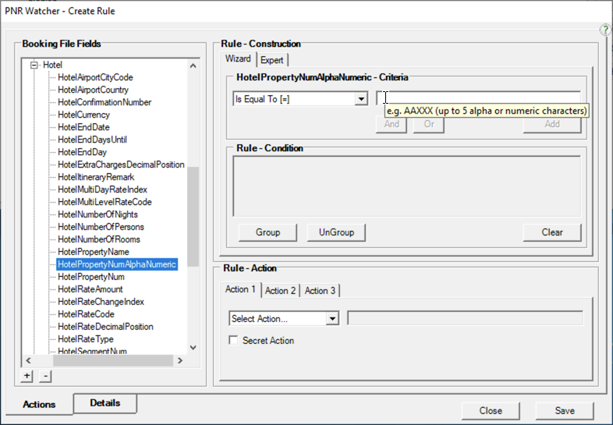
Task: Collapse the Hotel tree node
Action: click(34, 65)
